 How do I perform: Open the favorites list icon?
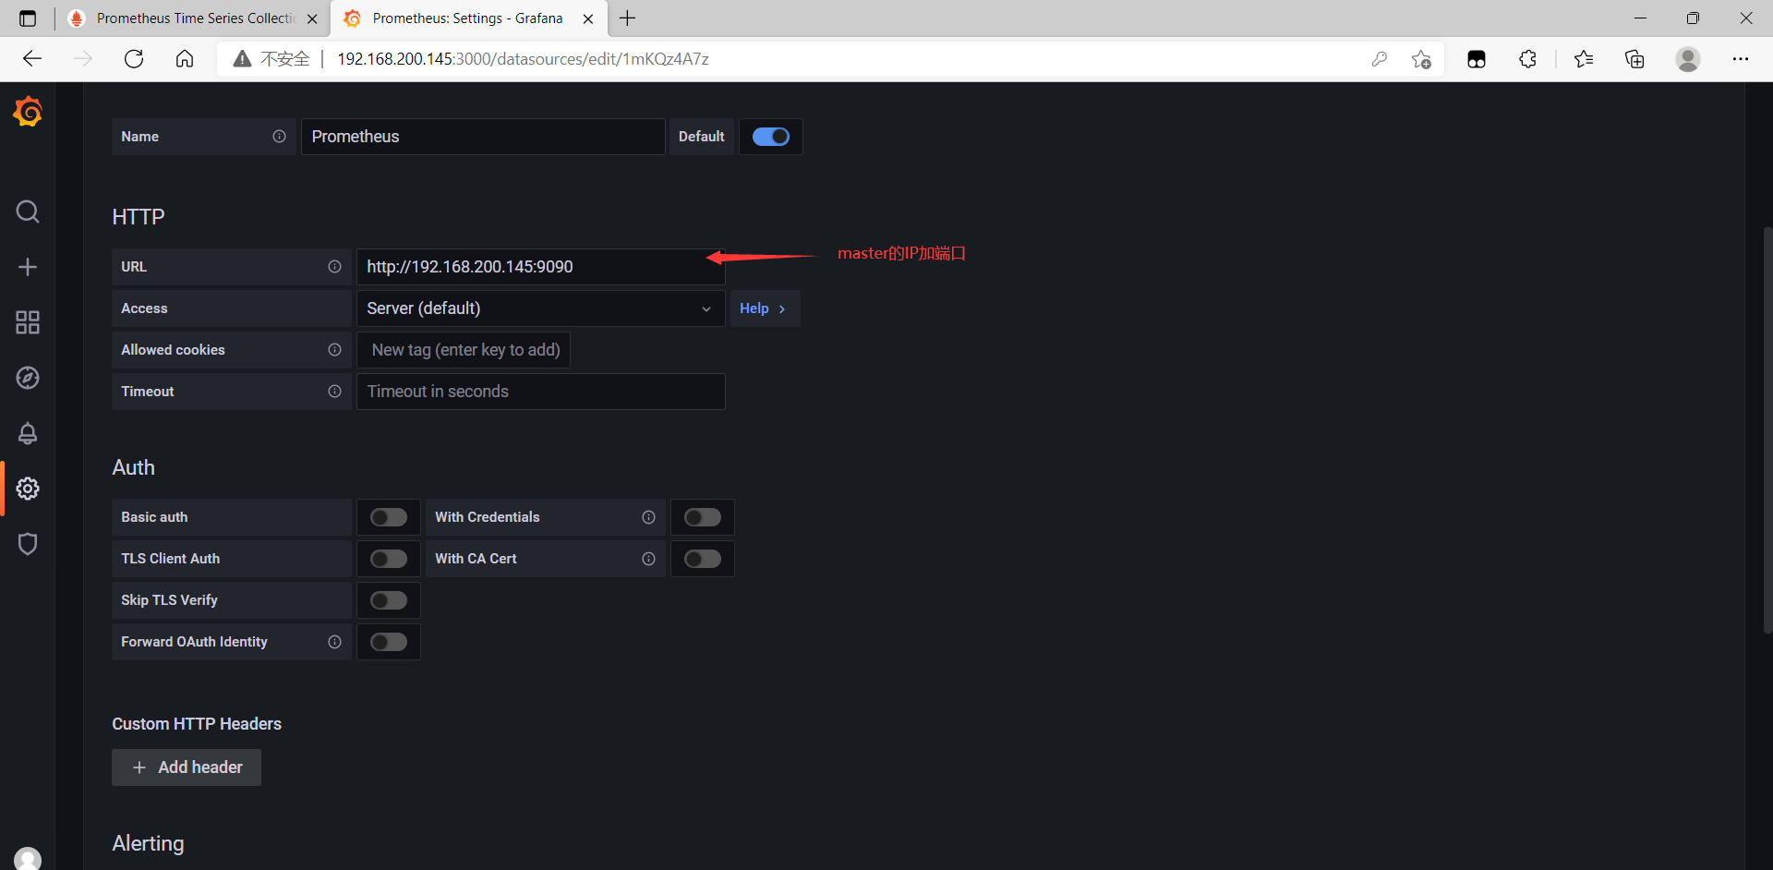coord(1584,59)
